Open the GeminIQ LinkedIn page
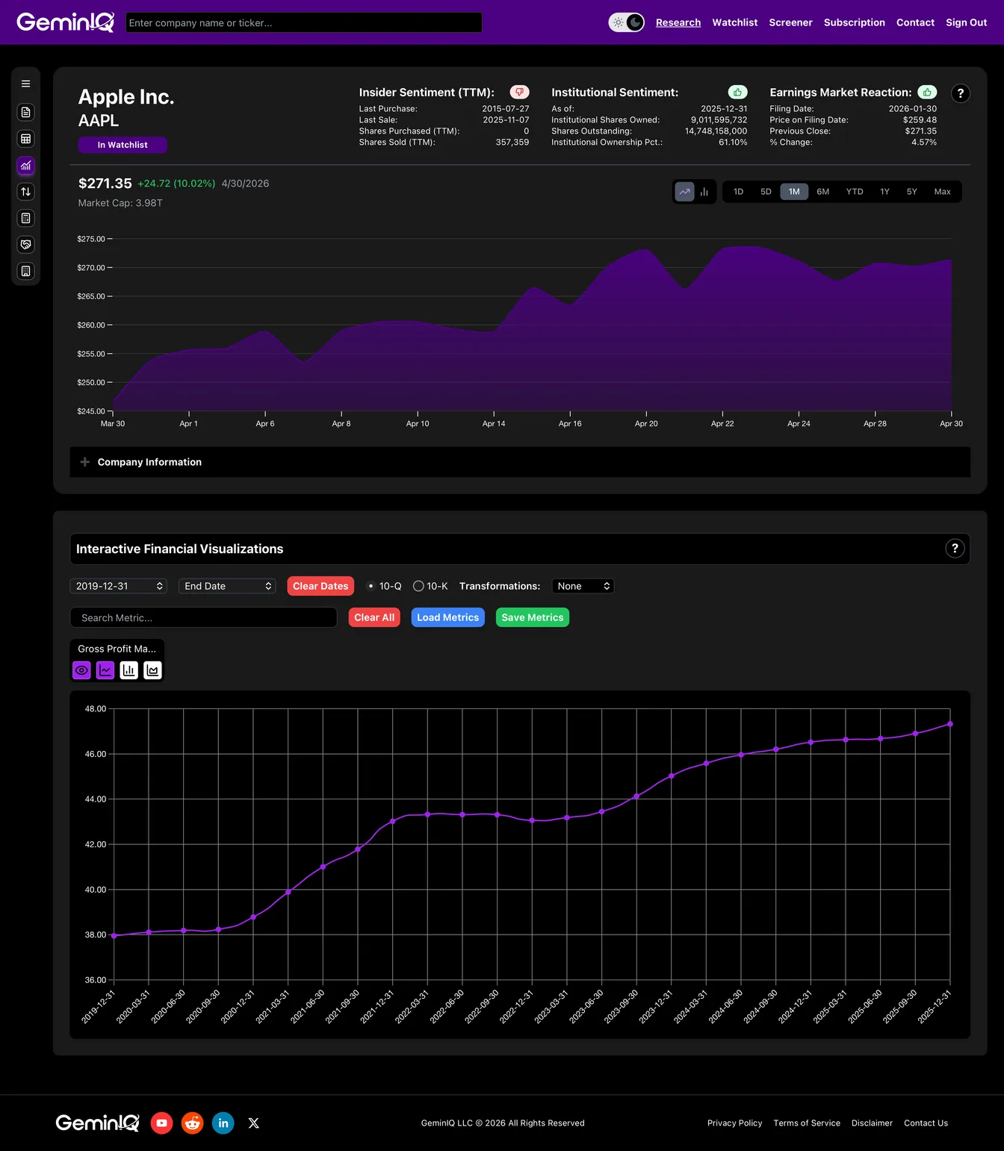The image size is (1004, 1151). (x=223, y=1123)
